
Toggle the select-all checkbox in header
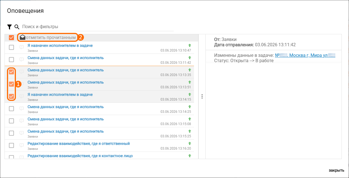(x=11, y=37)
